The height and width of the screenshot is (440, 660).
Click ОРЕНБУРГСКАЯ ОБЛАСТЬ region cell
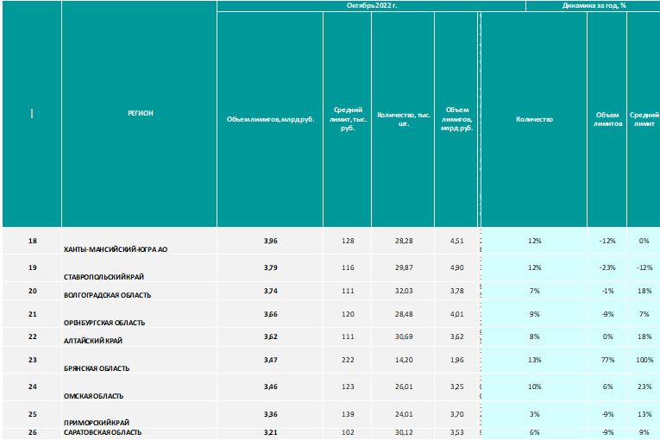coord(139,314)
